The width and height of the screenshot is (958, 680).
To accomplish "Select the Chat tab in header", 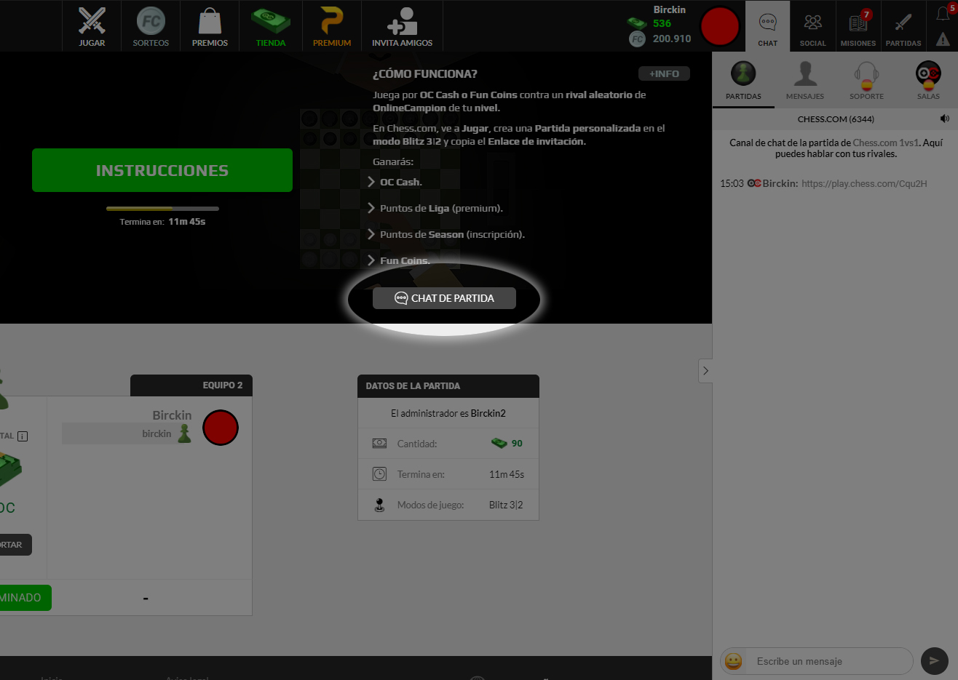I will click(767, 26).
